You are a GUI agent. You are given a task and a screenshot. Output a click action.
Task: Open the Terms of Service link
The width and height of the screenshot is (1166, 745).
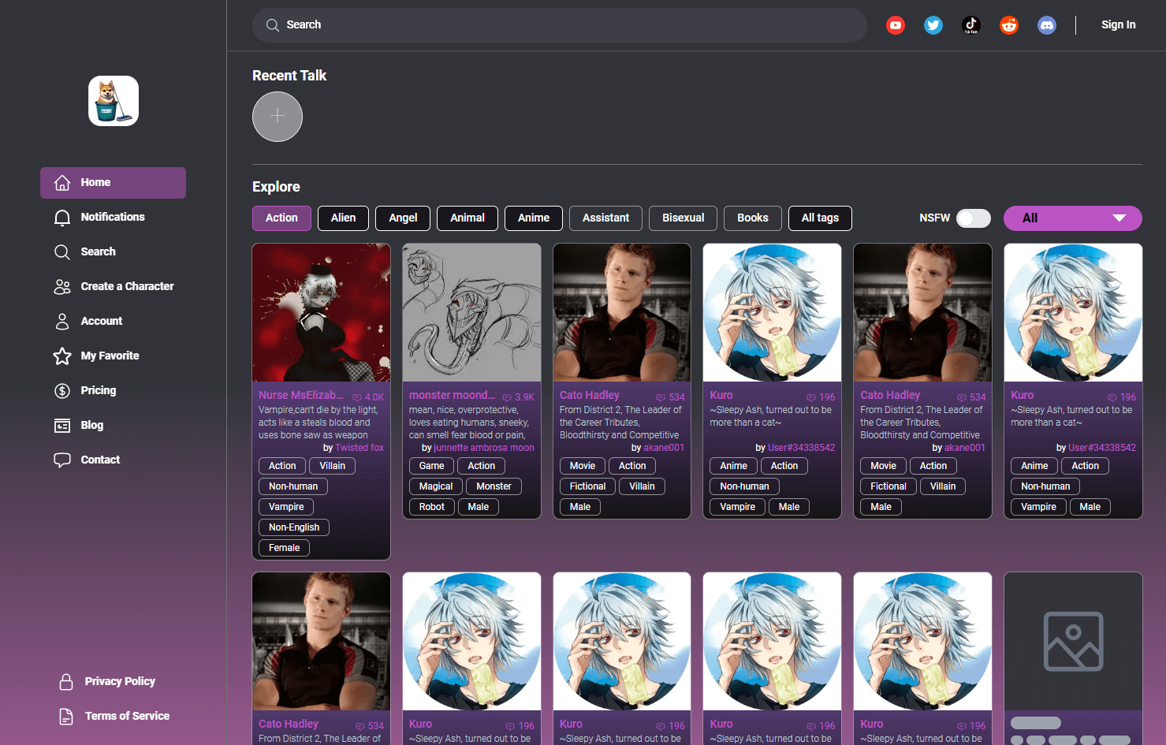[126, 716]
